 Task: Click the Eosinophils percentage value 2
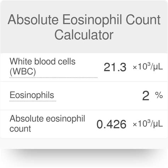point(146,96)
